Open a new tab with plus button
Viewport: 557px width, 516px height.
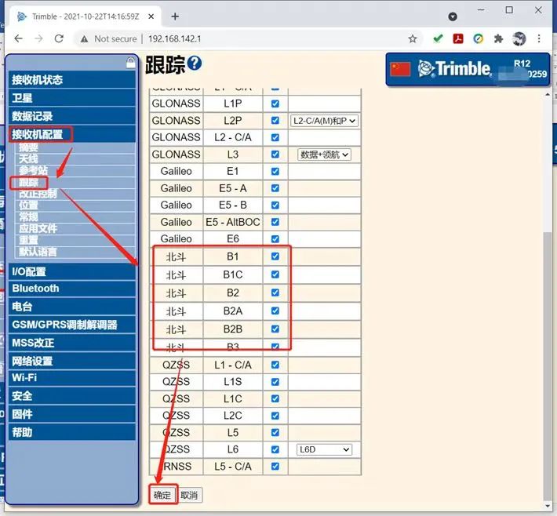pyautogui.click(x=175, y=16)
